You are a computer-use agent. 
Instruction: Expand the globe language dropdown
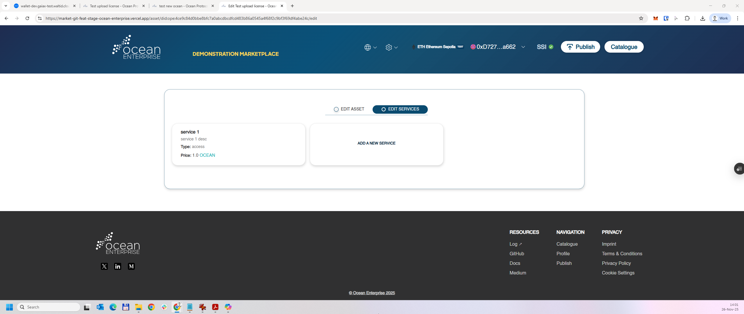(x=371, y=47)
